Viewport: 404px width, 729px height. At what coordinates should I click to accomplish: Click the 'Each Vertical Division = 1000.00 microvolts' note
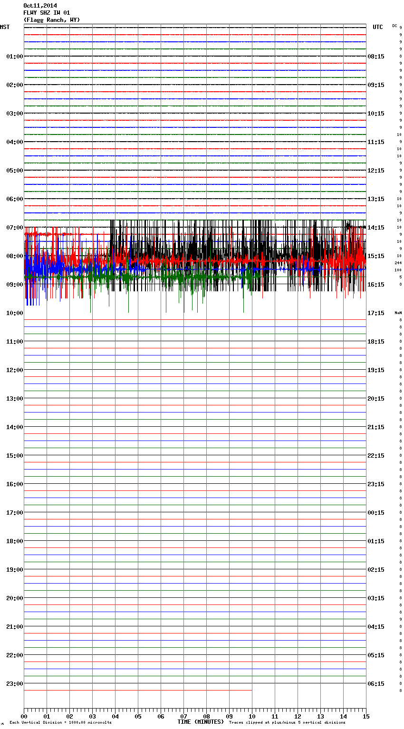[60, 723]
